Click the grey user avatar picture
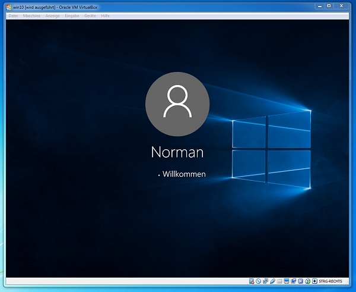Image resolution: width=356 pixels, height=292 pixels. pos(177,104)
